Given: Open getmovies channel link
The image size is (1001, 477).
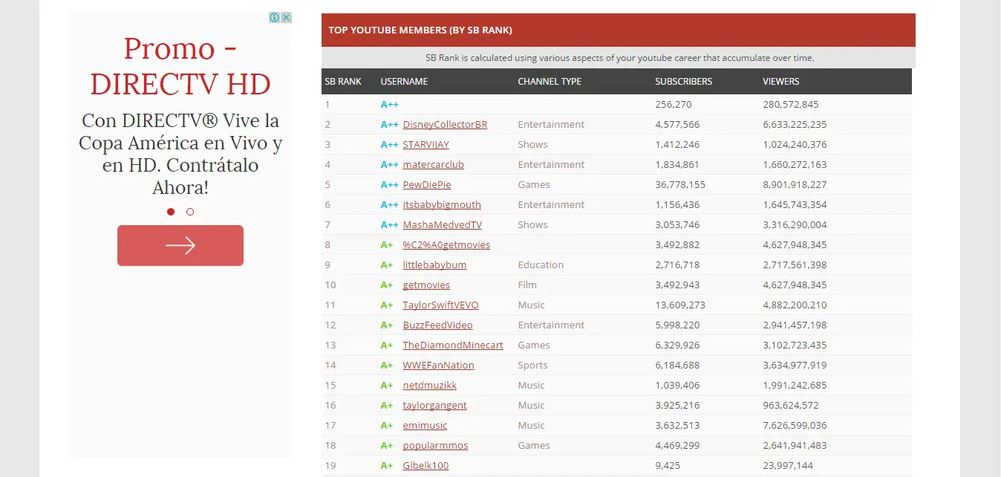Looking at the screenshot, I should [426, 285].
